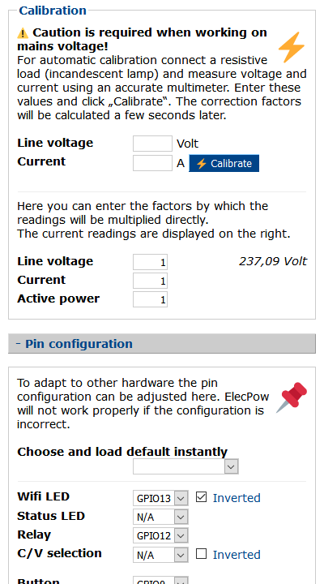Open the Status LED pin dropdown
The height and width of the screenshot is (584, 324).
coord(160,517)
